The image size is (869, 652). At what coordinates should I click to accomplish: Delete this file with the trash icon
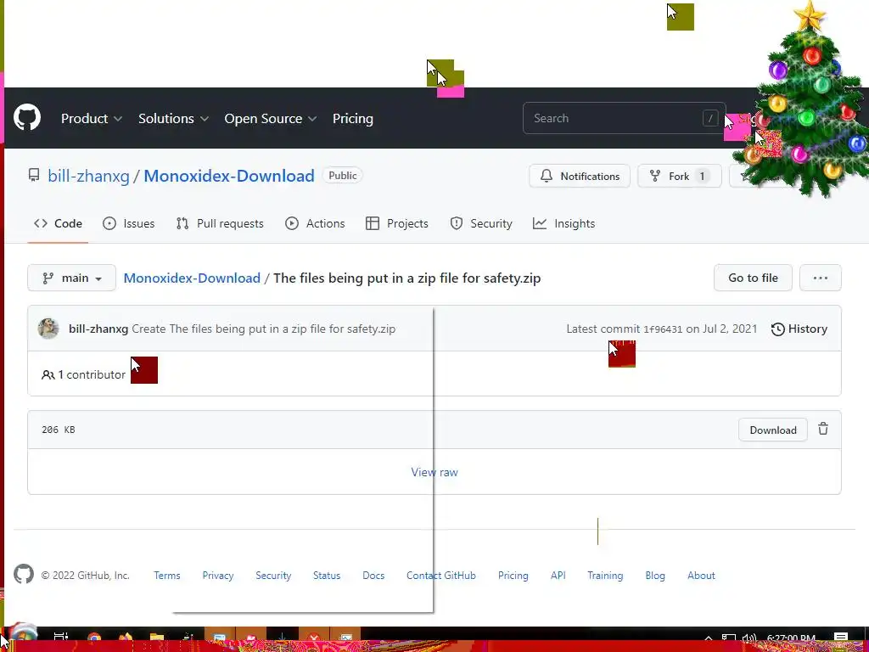click(x=823, y=429)
